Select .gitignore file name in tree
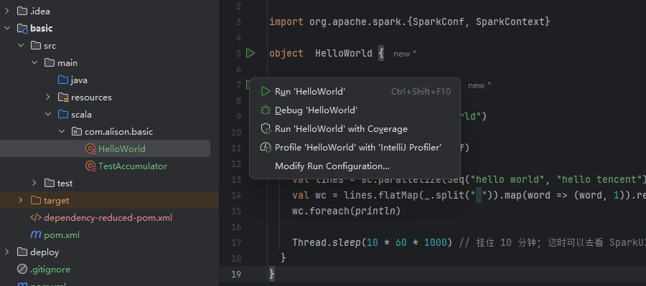This screenshot has width=646, height=286. tap(50, 269)
